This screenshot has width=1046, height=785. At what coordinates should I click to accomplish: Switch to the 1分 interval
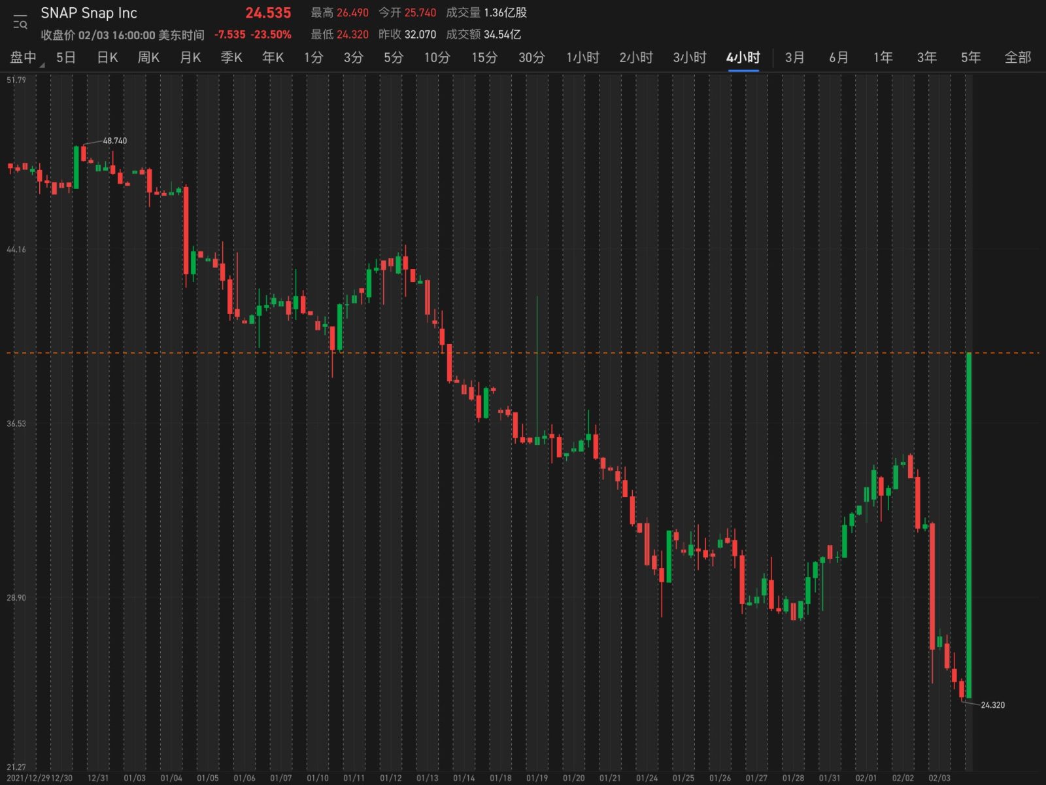click(313, 58)
